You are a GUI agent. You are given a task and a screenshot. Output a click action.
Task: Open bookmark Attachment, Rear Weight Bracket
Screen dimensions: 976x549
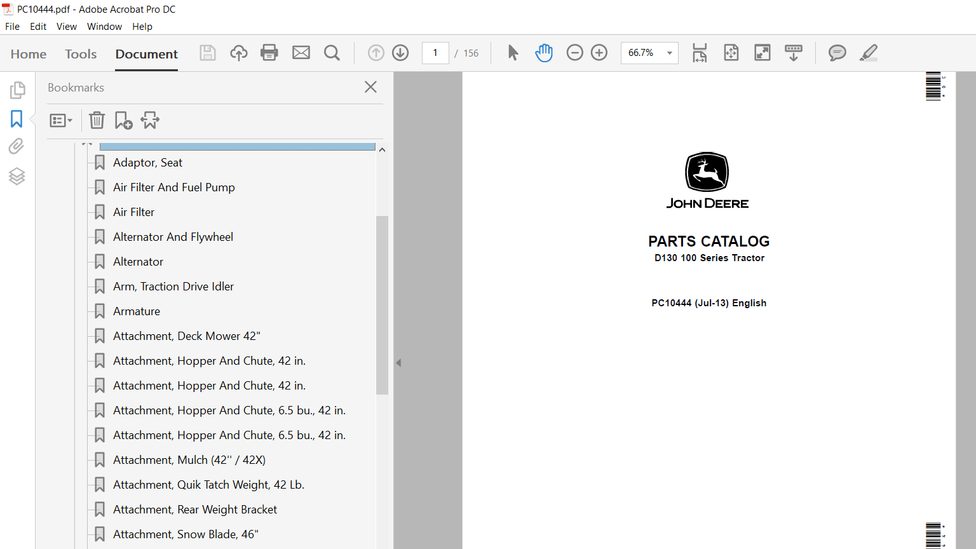[195, 510]
